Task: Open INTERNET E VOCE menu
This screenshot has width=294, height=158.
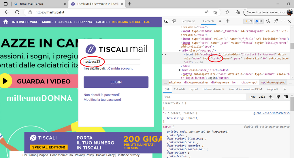Action: pyautogui.click(x=25, y=22)
